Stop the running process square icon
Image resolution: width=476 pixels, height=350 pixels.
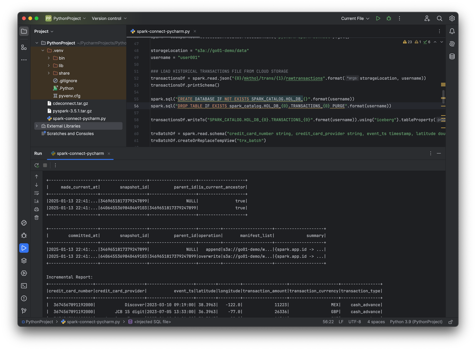(45, 165)
